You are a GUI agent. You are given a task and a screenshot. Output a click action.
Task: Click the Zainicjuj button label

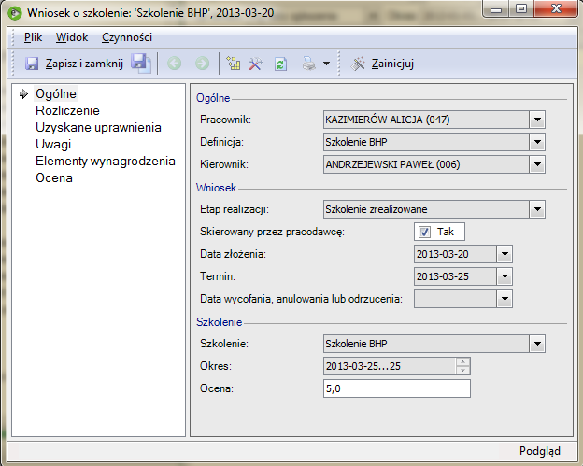[392, 64]
